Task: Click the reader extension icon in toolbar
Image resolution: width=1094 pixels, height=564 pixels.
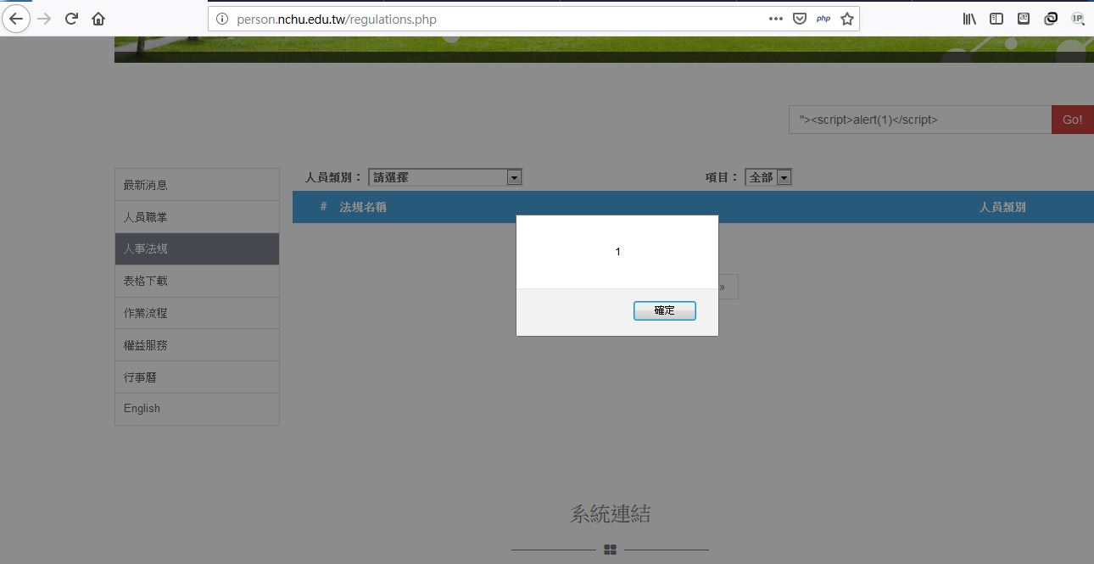Action: pyautogui.click(x=1024, y=19)
